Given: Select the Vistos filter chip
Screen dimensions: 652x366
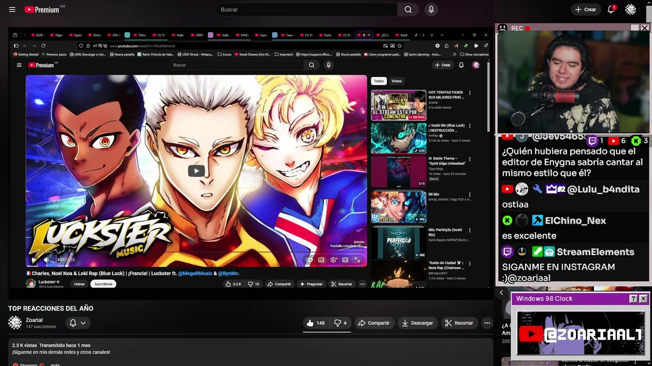Looking at the screenshot, I should 396,81.
